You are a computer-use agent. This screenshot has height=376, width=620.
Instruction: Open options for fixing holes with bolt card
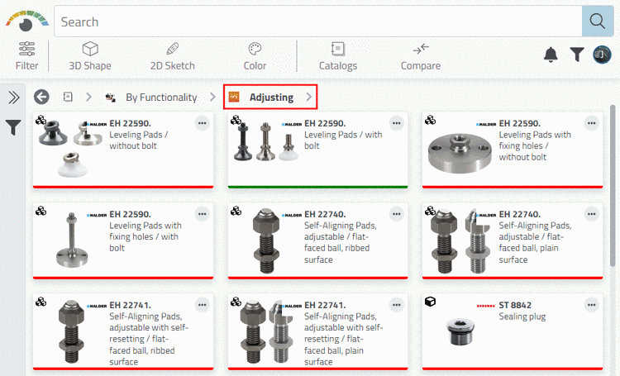pyautogui.click(x=202, y=214)
